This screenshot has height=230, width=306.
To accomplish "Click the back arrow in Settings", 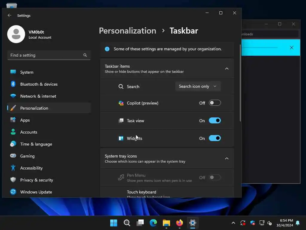I will pos(9,15).
